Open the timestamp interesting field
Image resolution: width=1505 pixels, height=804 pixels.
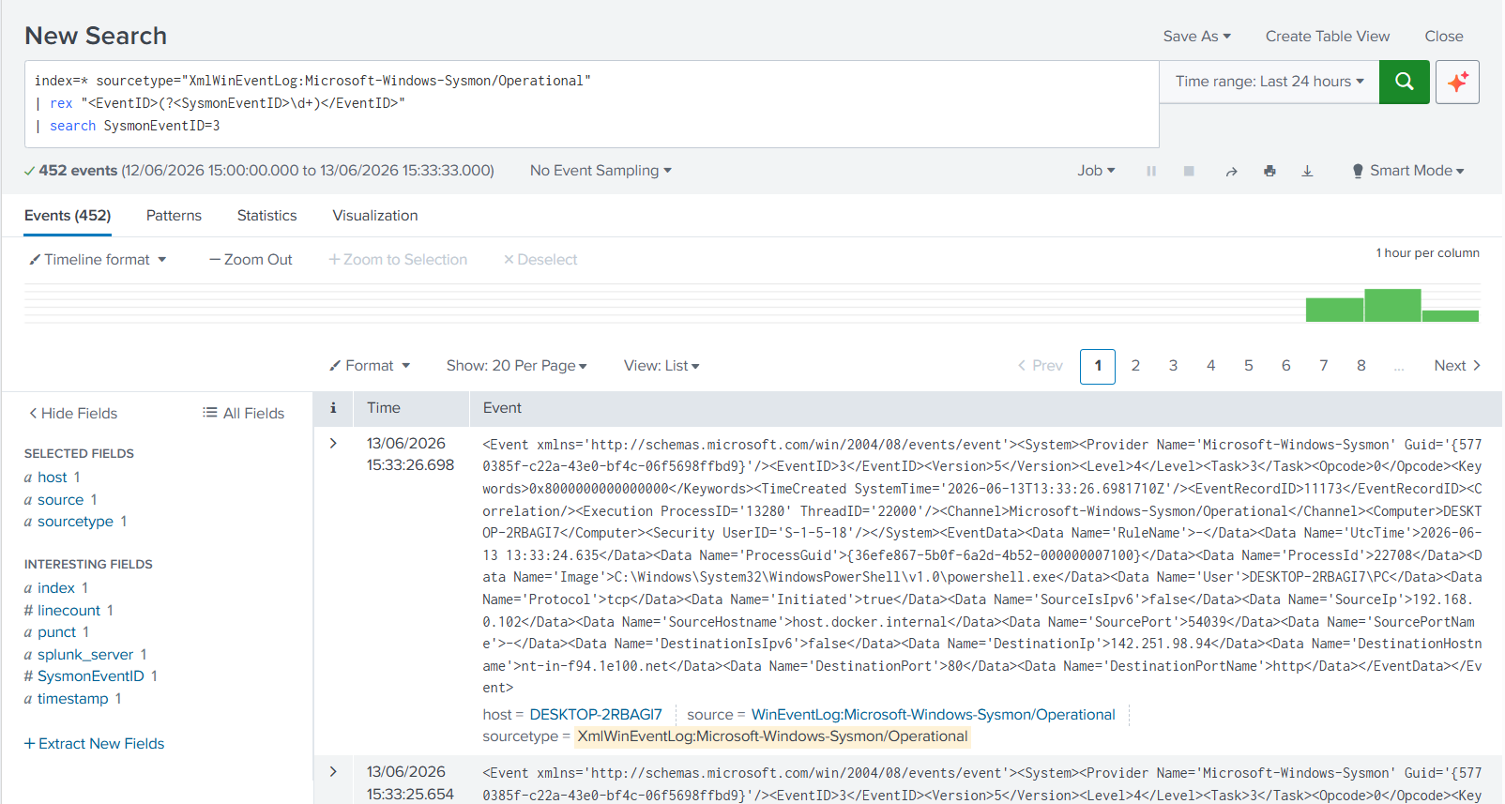point(73,699)
